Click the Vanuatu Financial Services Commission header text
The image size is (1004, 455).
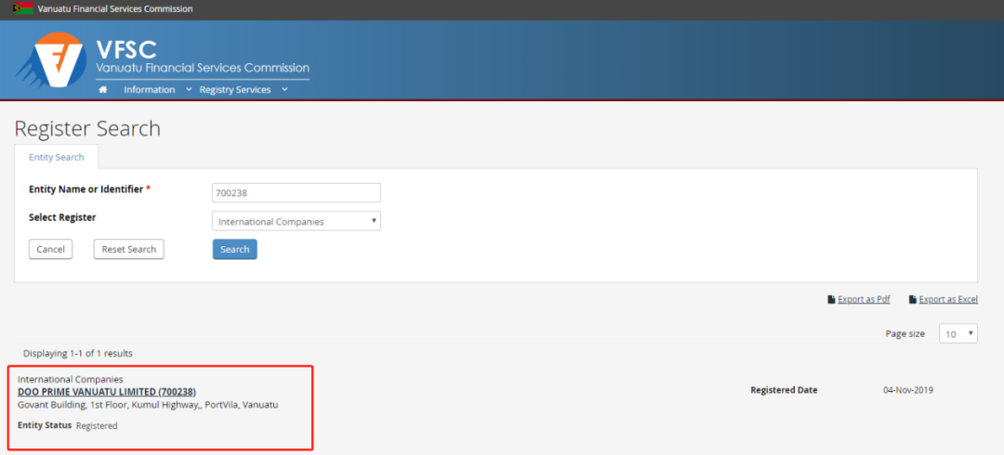pyautogui.click(x=115, y=9)
